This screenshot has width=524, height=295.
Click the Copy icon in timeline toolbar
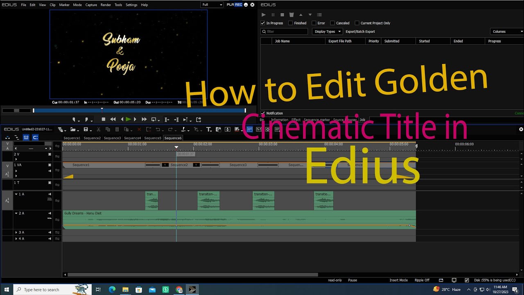pyautogui.click(x=108, y=129)
